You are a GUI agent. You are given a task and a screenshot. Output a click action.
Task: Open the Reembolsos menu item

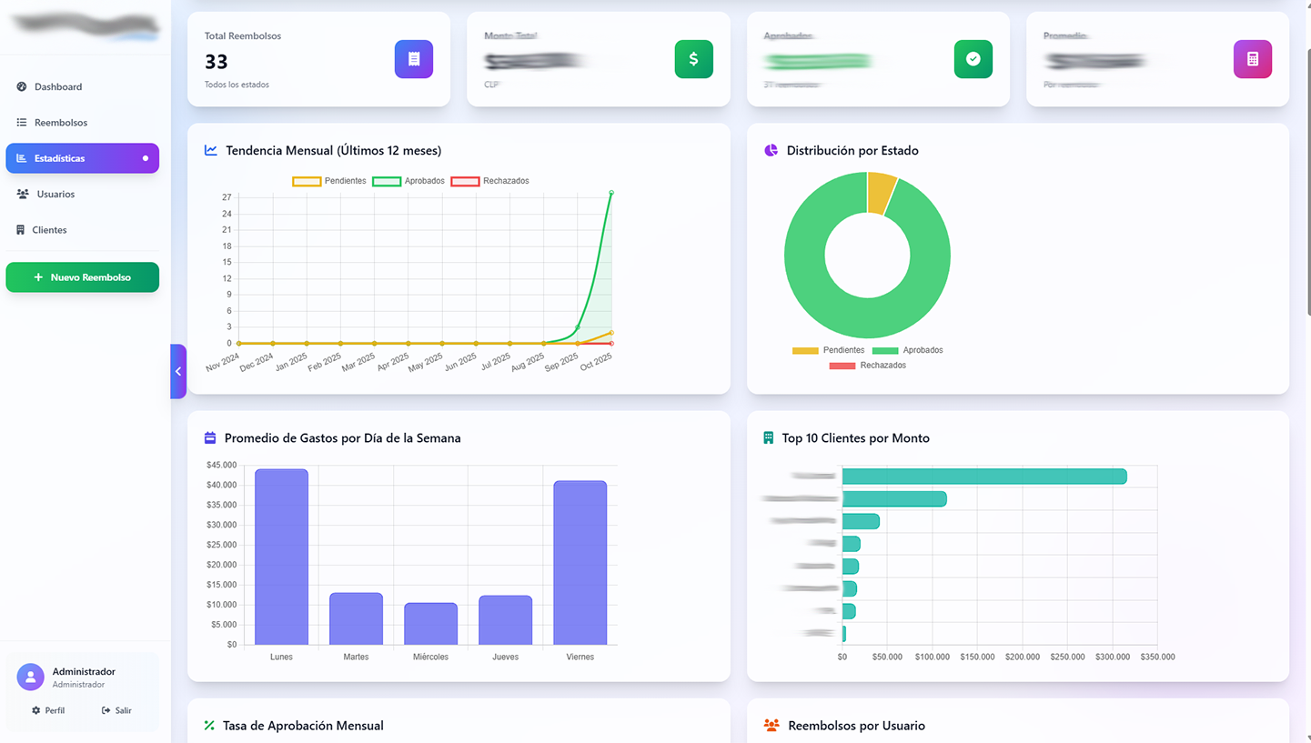(61, 123)
